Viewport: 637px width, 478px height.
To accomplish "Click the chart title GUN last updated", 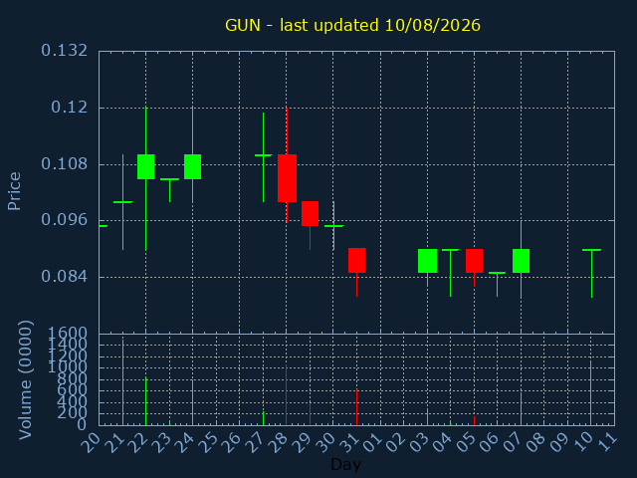I will (352, 25).
